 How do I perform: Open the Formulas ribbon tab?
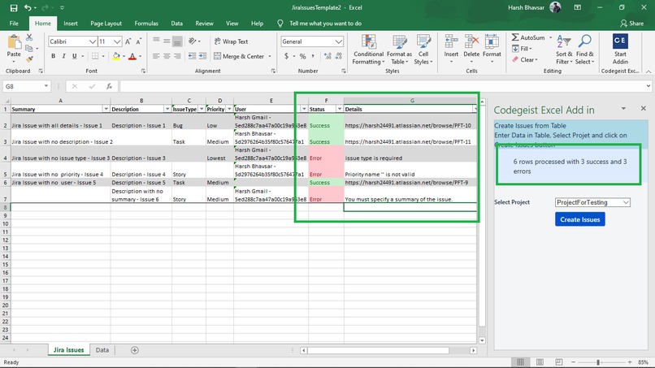pyautogui.click(x=146, y=24)
